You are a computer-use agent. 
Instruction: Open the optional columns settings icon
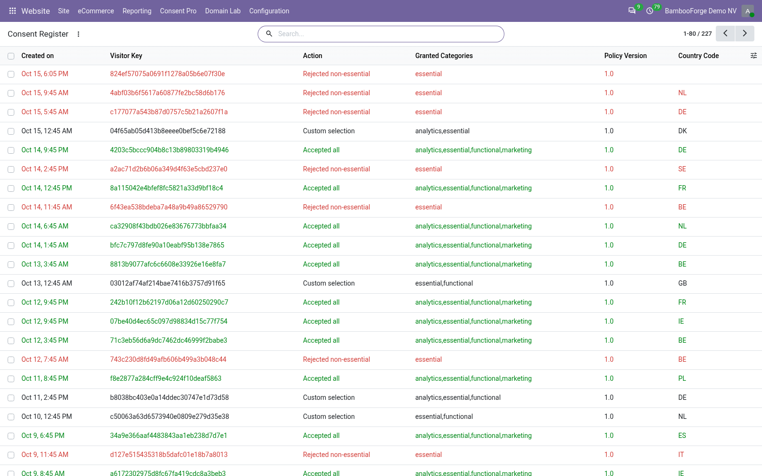pyautogui.click(x=753, y=56)
